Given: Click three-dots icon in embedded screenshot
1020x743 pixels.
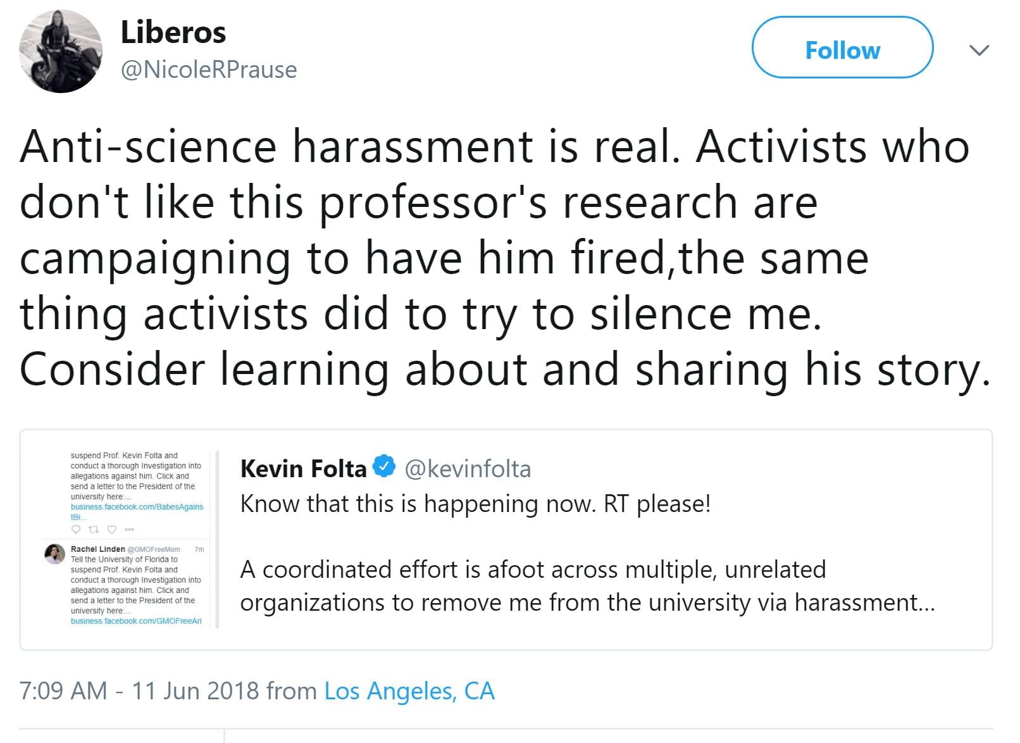Looking at the screenshot, I should coord(130,529).
